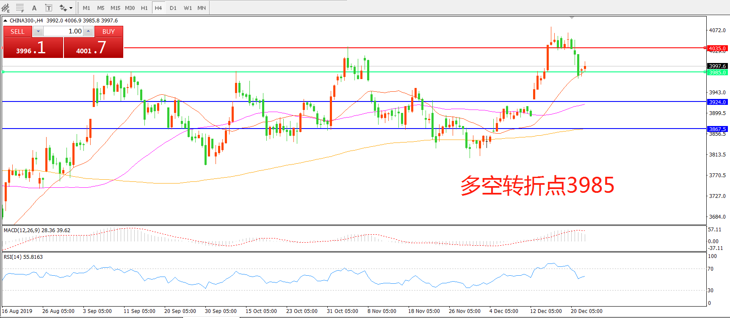Click the BUY button
This screenshot has height=318, width=730.
108,31
